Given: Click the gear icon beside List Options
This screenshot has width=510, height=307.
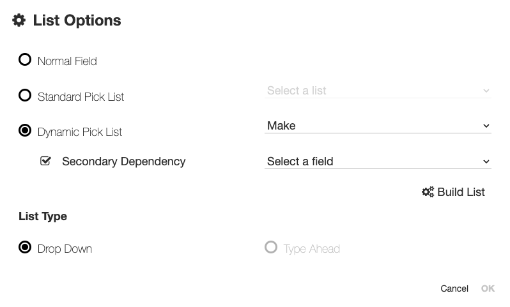Looking at the screenshot, I should point(19,20).
